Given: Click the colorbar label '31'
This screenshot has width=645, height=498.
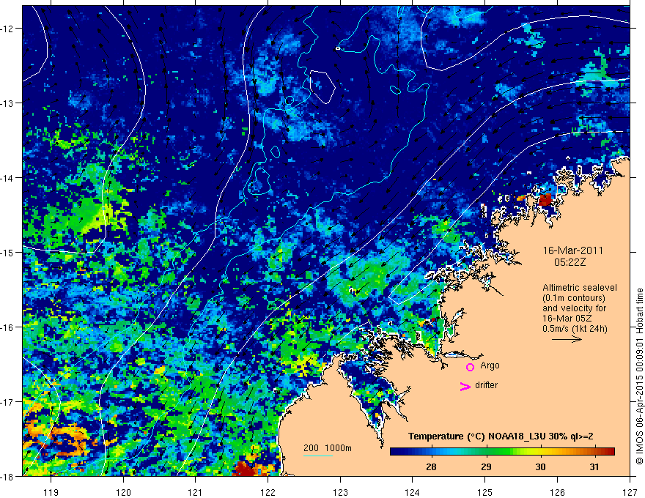Looking at the screenshot, I should click(594, 467).
